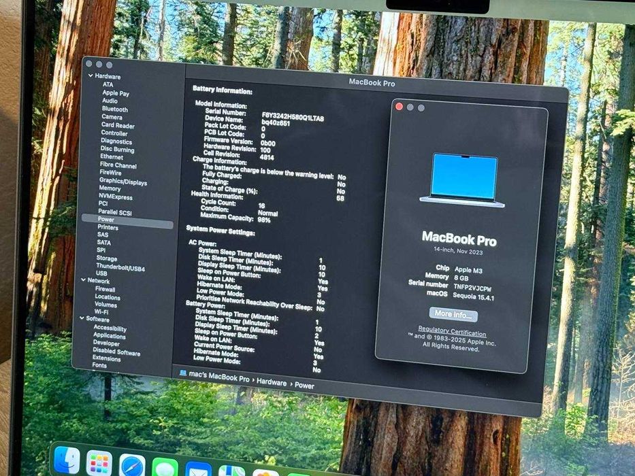Select Controller in the sidebar
635x476 pixels.
[114, 133]
